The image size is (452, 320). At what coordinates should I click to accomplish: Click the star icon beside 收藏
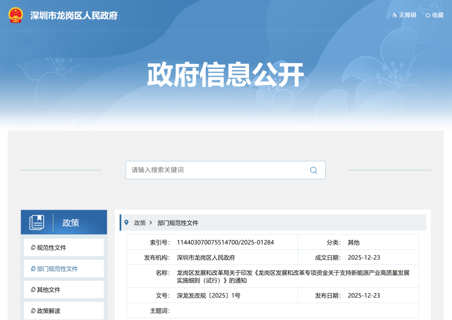click(427, 15)
